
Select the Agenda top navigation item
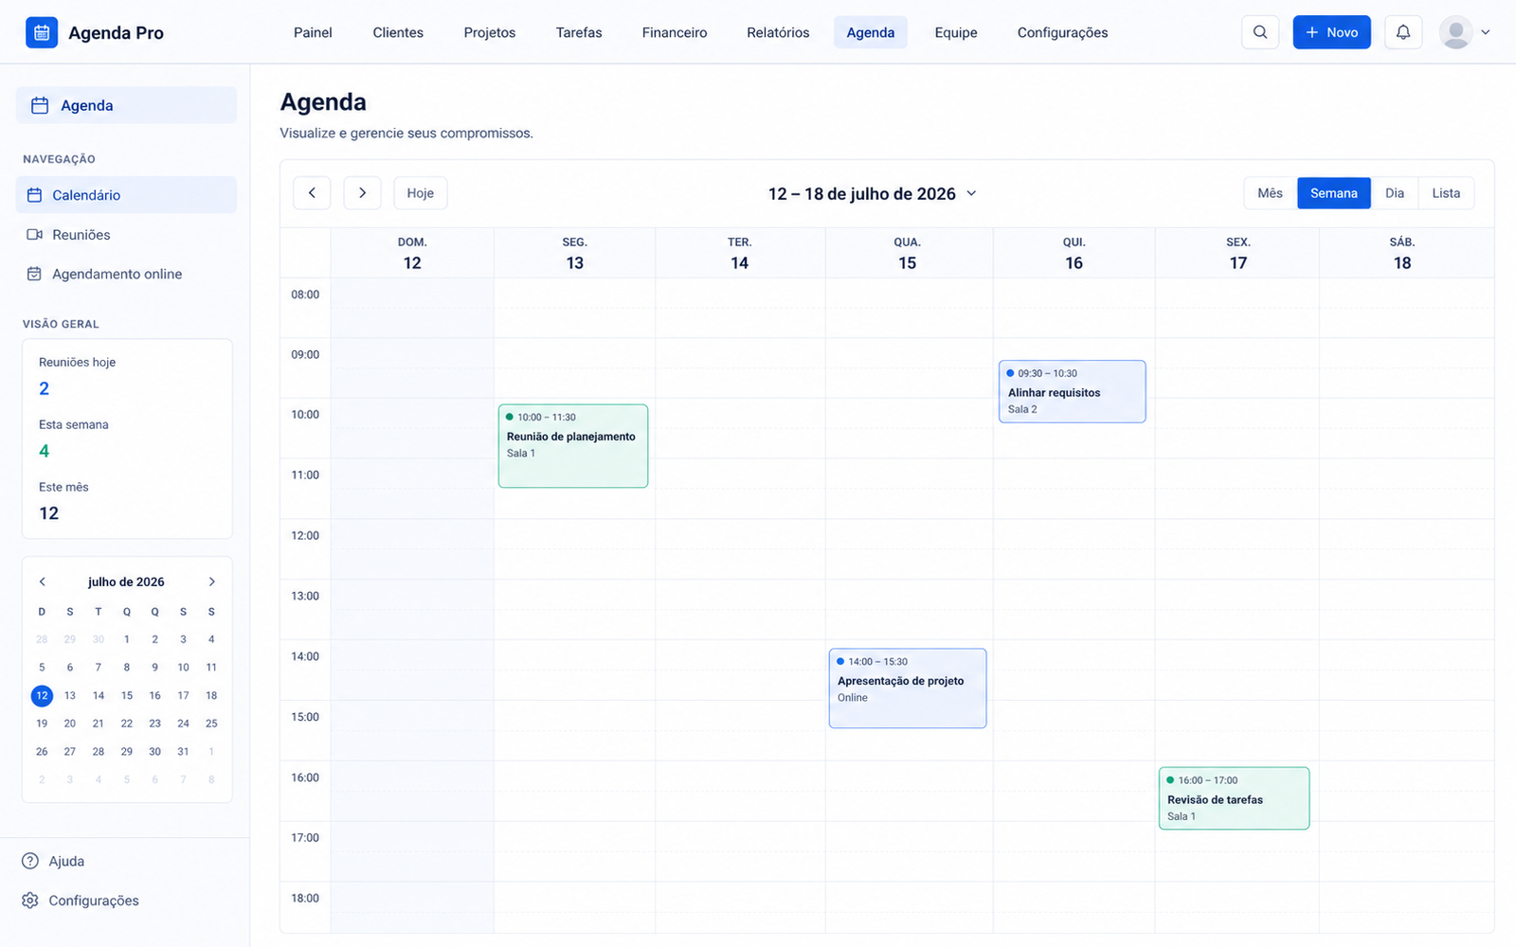871,32
